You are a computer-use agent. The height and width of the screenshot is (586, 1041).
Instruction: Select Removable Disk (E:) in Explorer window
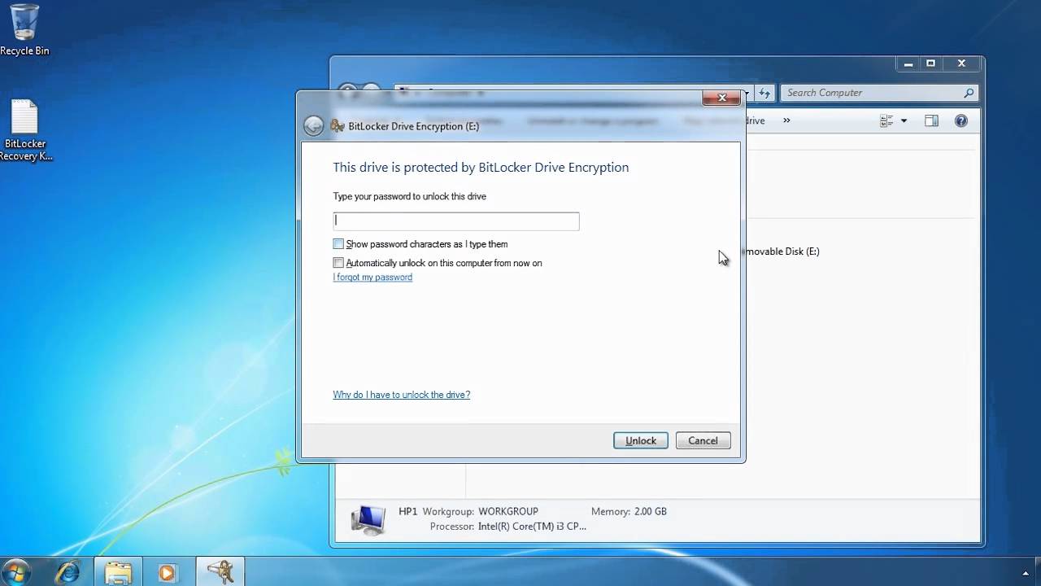[782, 251]
